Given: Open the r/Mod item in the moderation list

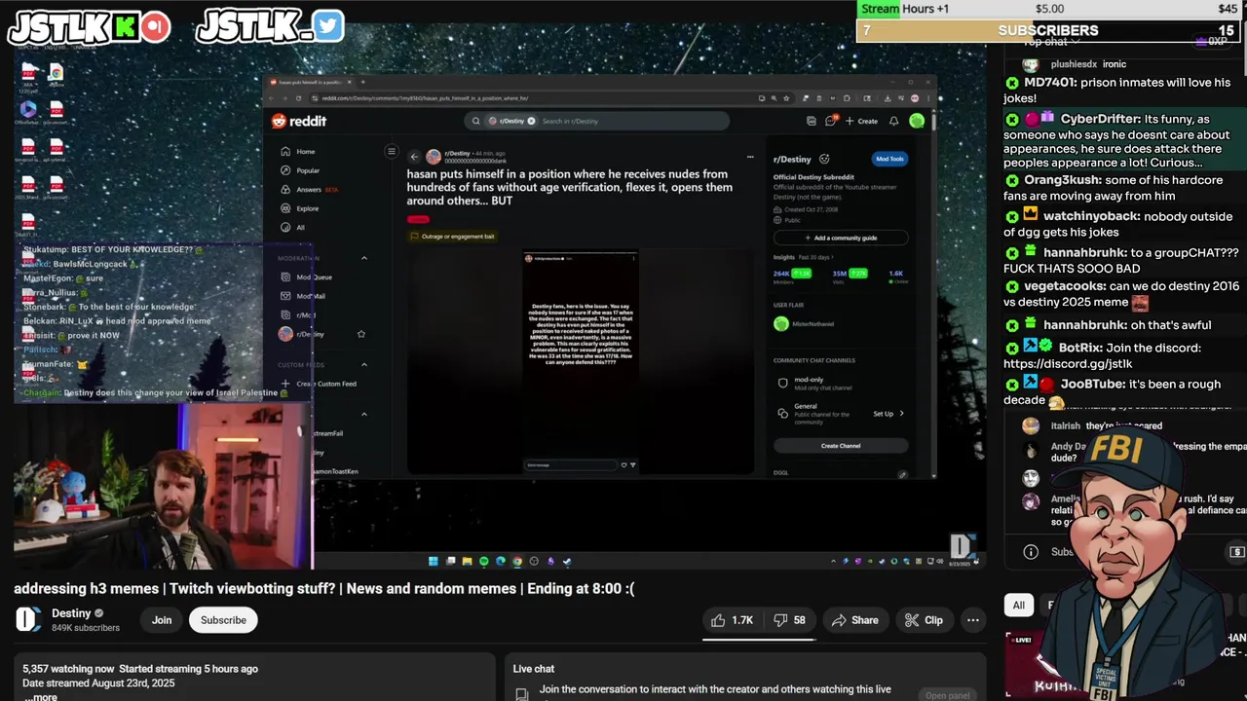Looking at the screenshot, I should point(297,315).
